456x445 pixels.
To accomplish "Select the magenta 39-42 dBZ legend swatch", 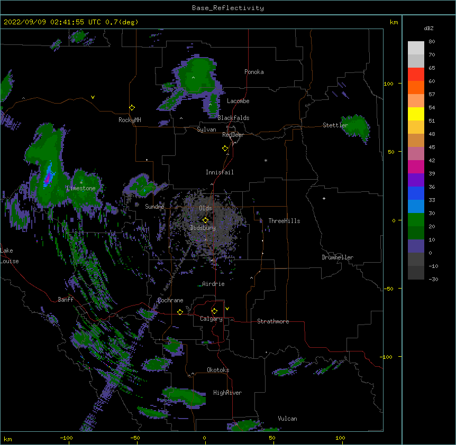I will tap(416, 166).
